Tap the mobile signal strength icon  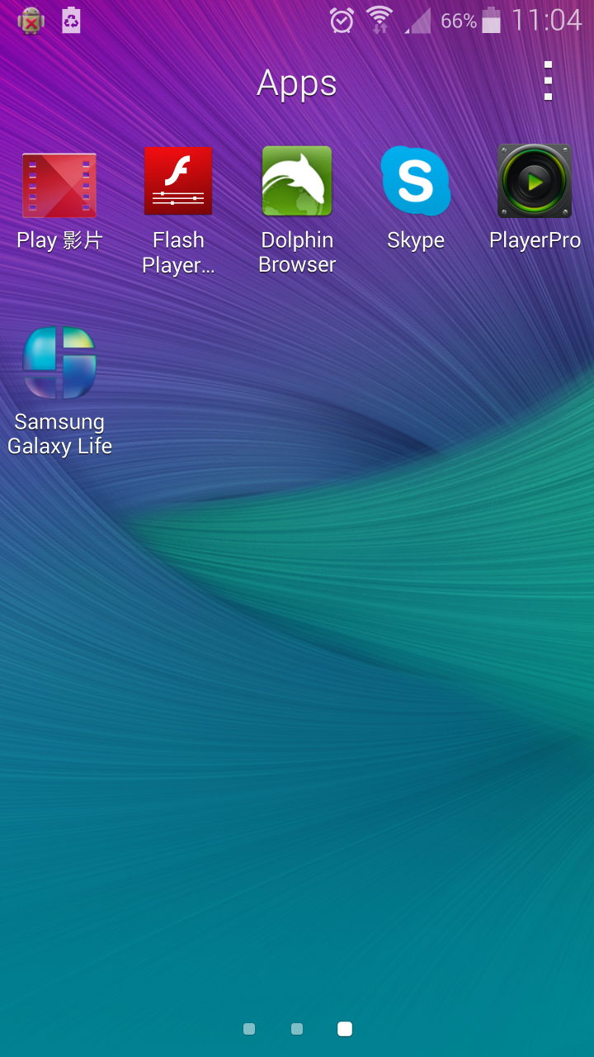click(x=417, y=21)
